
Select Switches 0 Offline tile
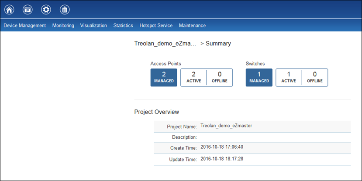315,78
